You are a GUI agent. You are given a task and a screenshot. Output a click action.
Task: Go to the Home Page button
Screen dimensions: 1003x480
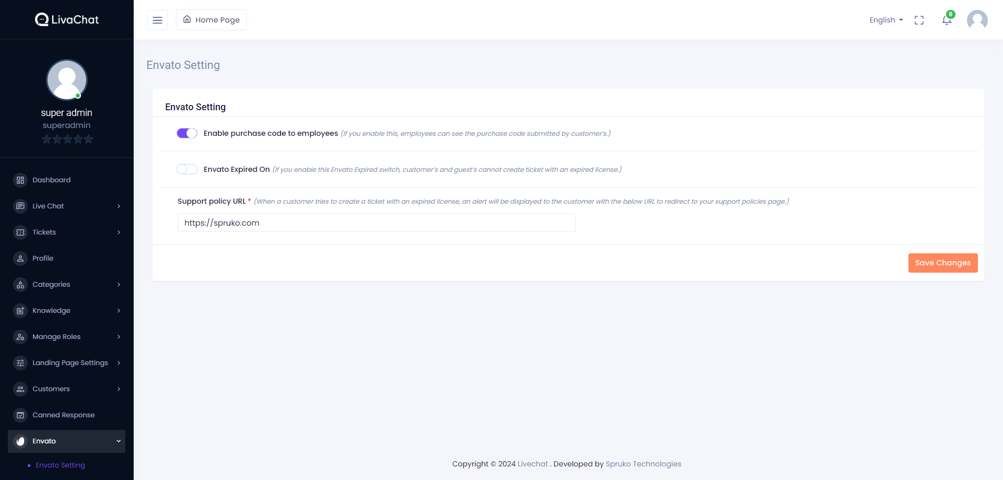click(x=211, y=20)
